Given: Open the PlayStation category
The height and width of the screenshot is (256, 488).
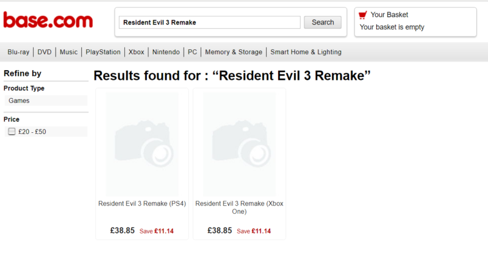Looking at the screenshot, I should [103, 52].
